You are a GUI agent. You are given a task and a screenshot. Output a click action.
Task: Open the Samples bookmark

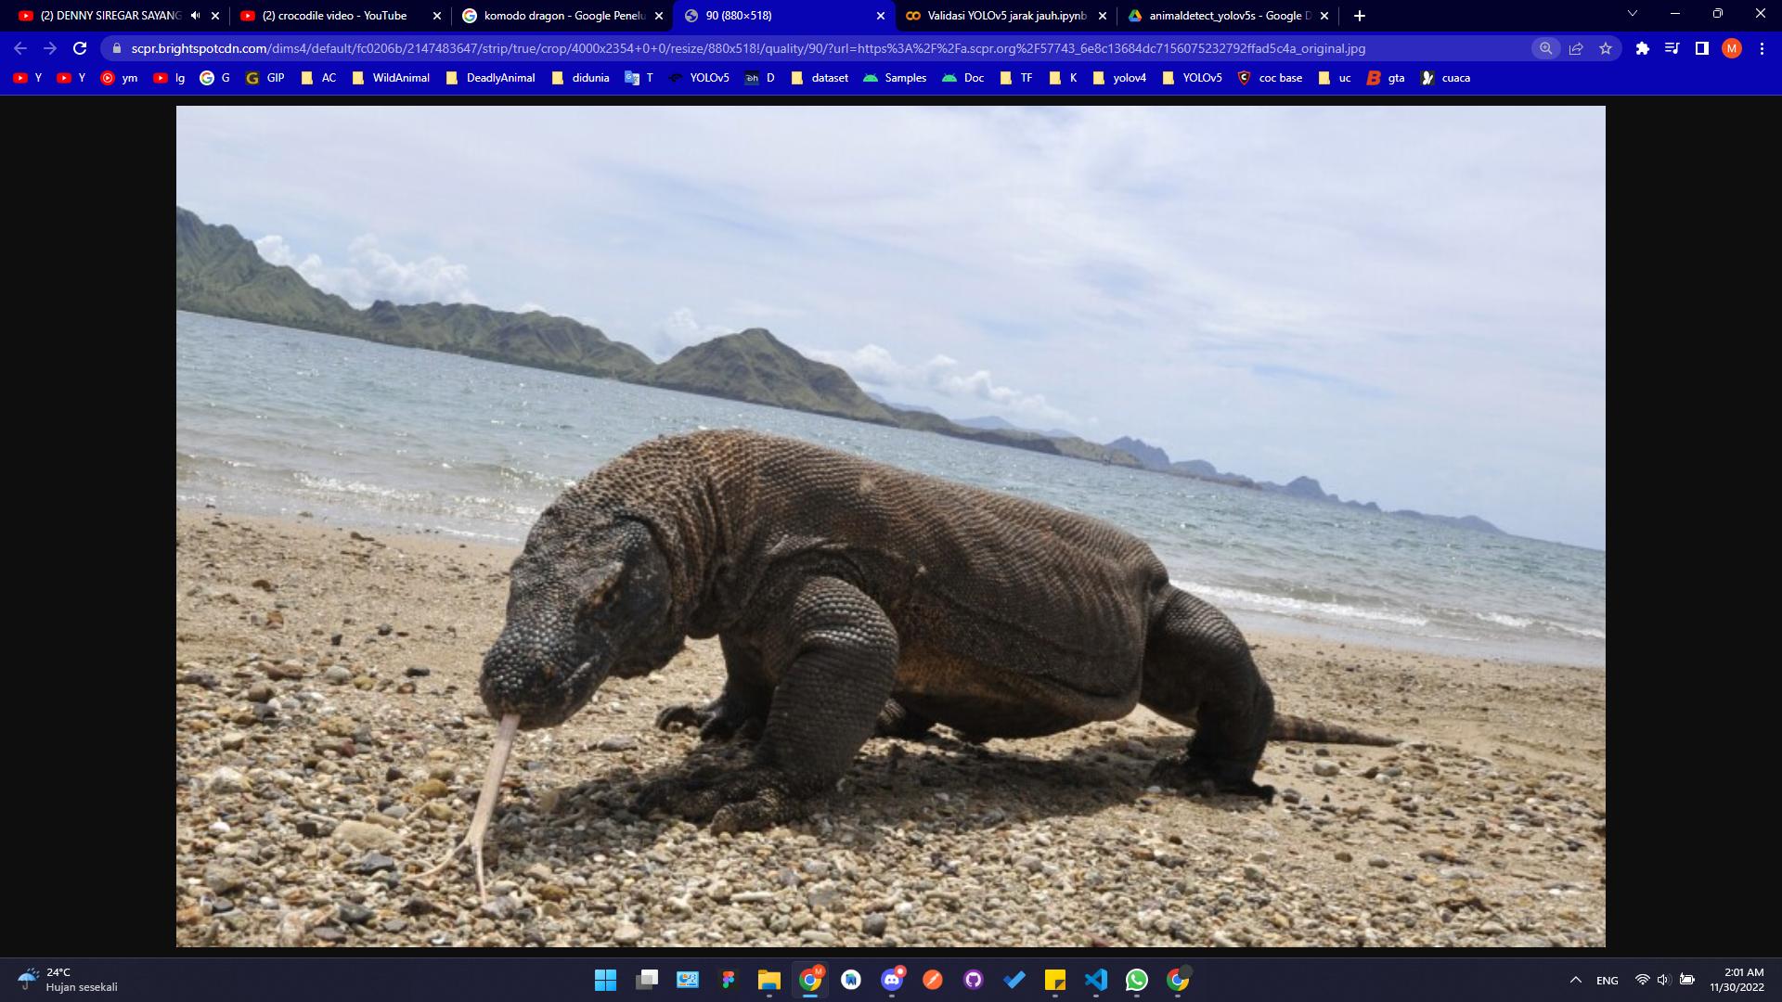click(895, 78)
